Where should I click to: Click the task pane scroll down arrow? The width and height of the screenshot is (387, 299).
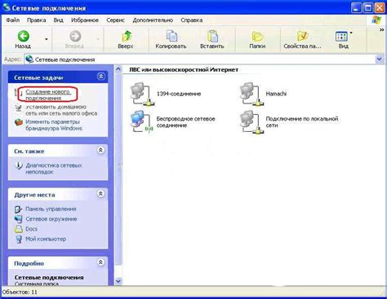click(118, 281)
